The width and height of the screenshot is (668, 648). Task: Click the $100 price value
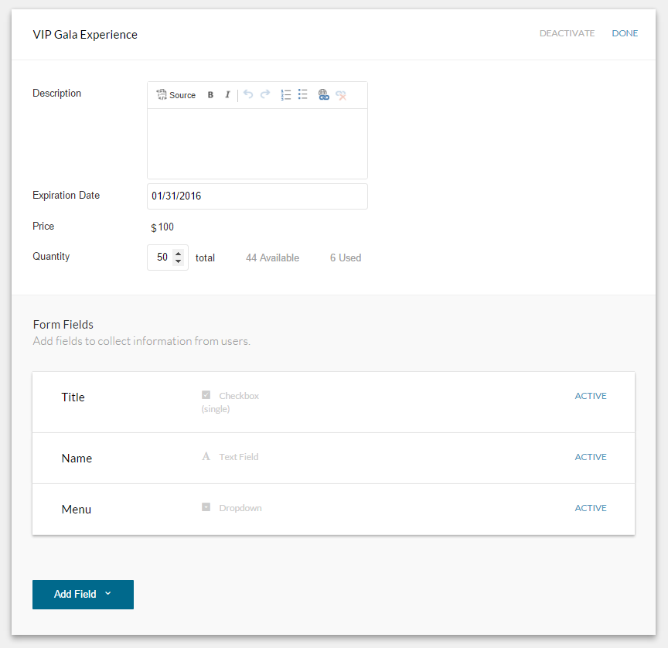(162, 227)
